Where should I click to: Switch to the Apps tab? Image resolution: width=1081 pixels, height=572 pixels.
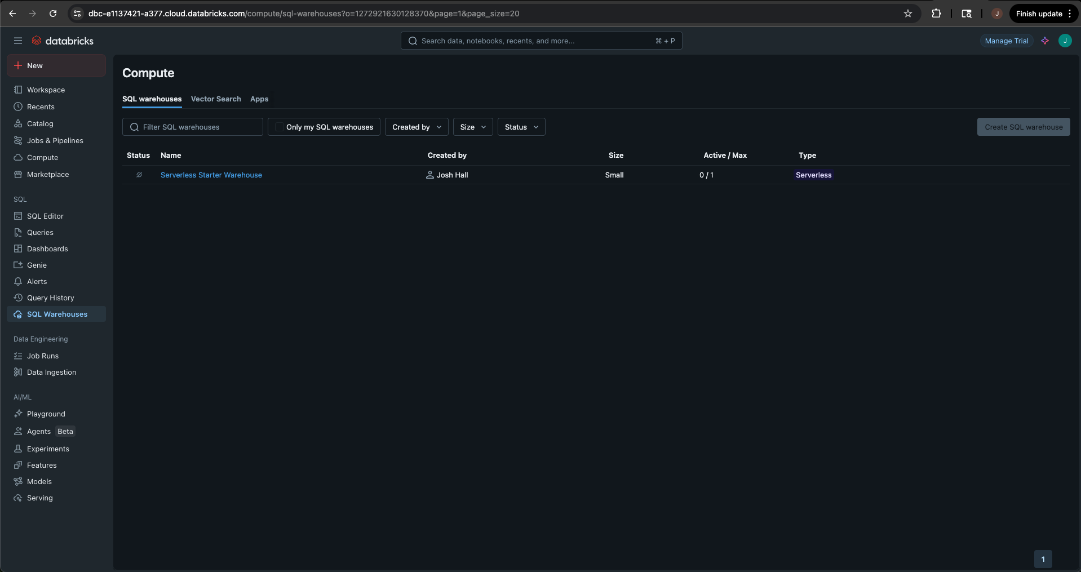click(259, 99)
